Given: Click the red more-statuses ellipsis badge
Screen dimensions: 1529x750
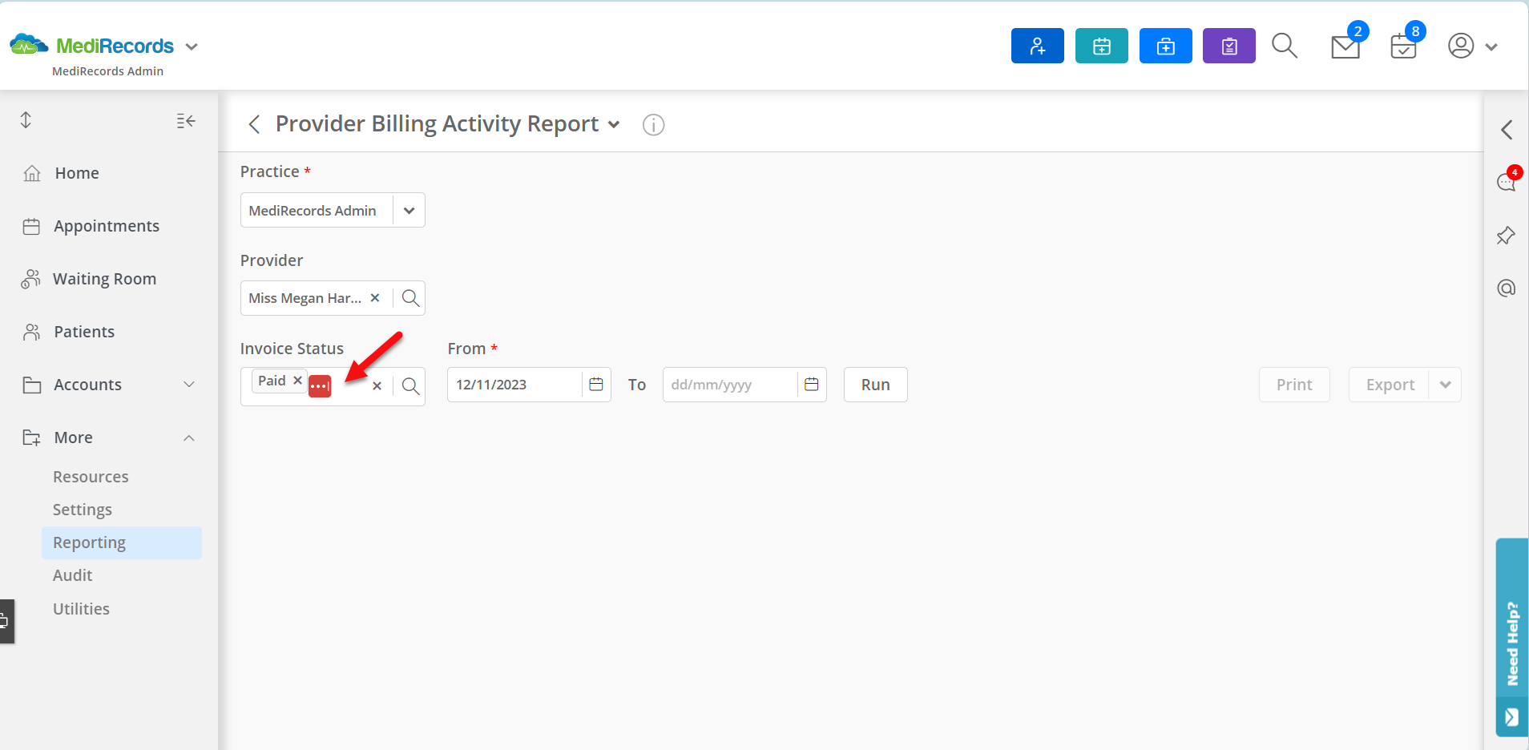Looking at the screenshot, I should 320,386.
